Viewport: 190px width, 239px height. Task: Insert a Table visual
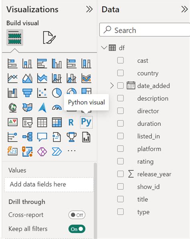pos(42,122)
